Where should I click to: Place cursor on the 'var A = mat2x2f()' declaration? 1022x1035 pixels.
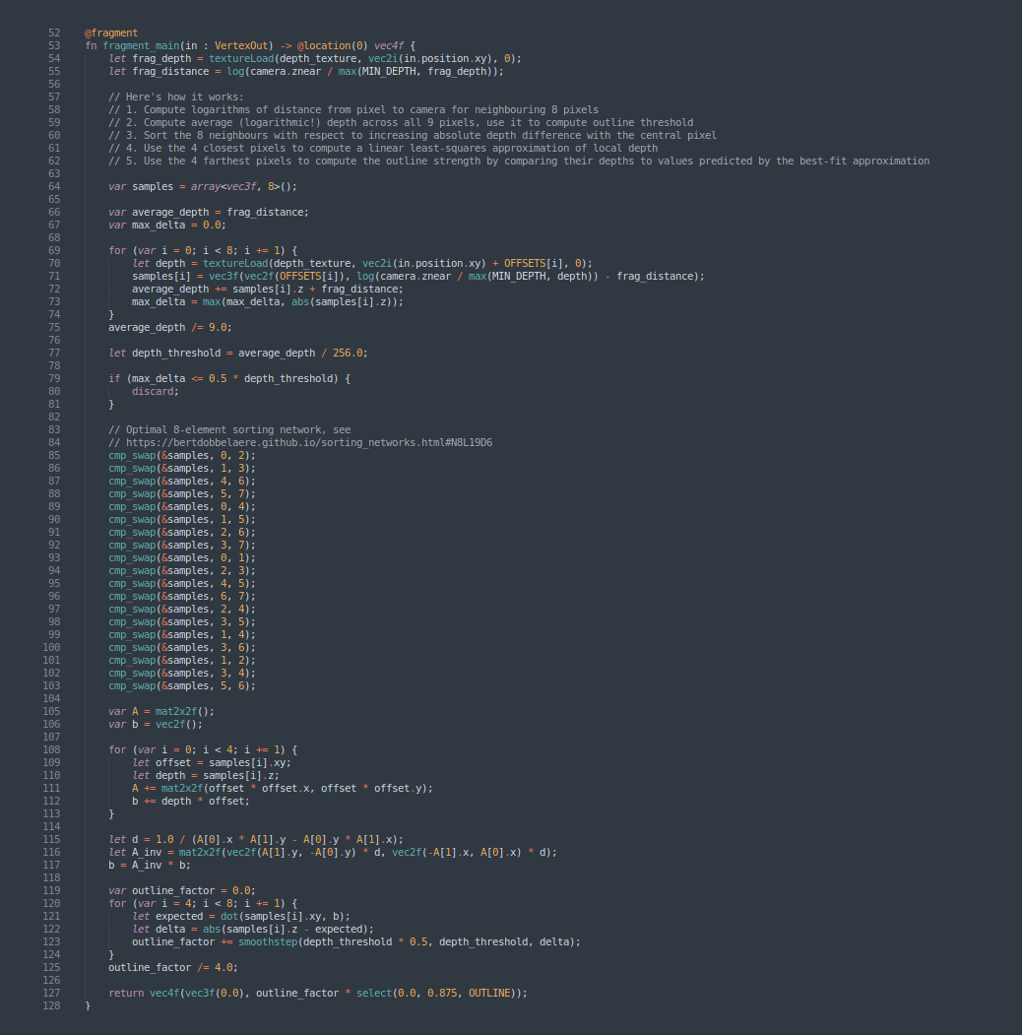coord(160,711)
